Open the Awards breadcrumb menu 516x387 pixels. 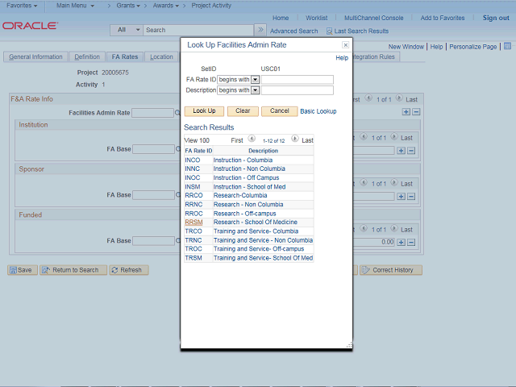pyautogui.click(x=166, y=6)
